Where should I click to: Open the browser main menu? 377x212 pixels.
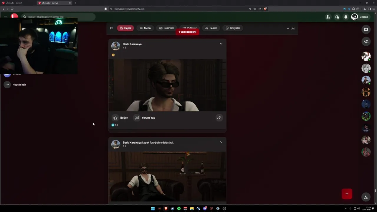[x=374, y=9]
